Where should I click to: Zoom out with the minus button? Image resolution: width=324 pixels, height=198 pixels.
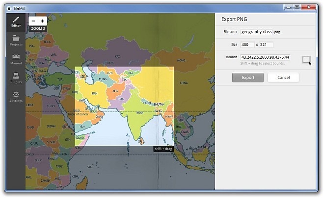click(33, 21)
